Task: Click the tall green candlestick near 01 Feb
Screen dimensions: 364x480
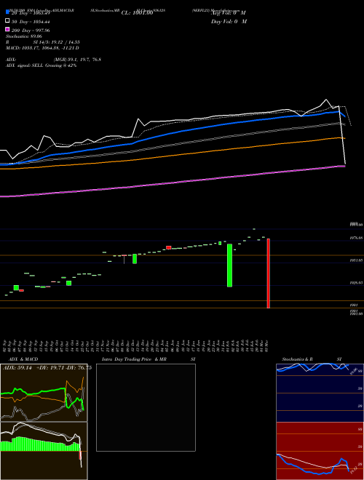Action: click(x=229, y=265)
